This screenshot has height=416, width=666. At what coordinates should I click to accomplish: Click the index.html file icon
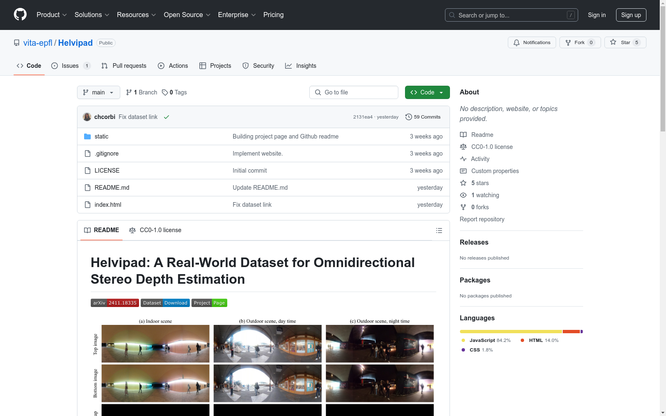(x=87, y=205)
